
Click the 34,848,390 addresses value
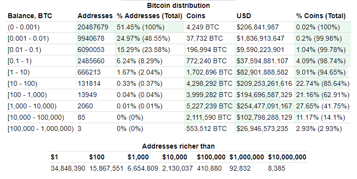point(68,168)
